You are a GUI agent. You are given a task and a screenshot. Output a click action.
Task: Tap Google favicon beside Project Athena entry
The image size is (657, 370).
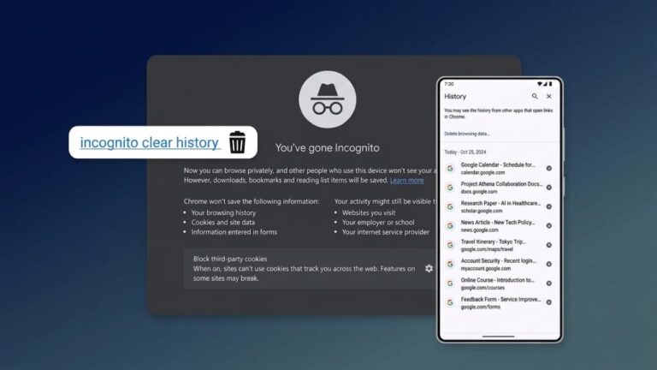click(x=450, y=188)
